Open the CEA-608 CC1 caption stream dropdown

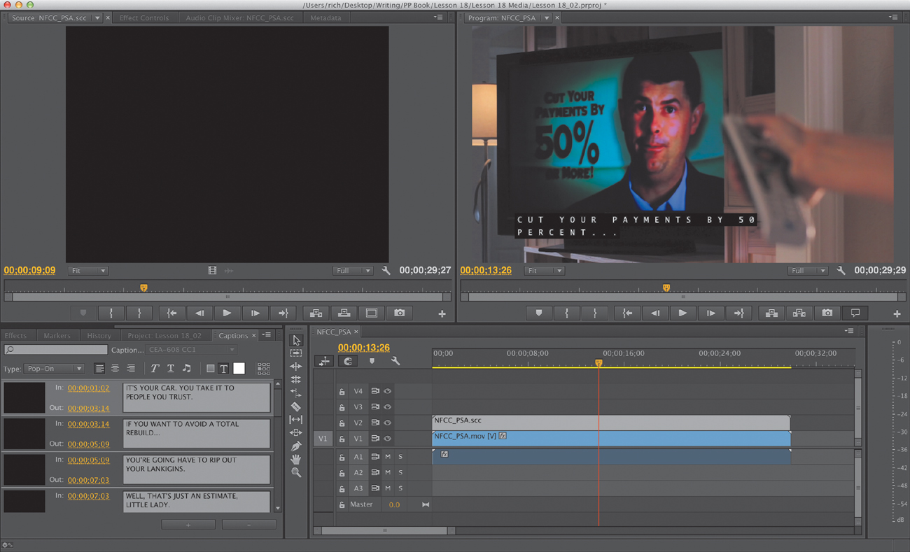(192, 350)
